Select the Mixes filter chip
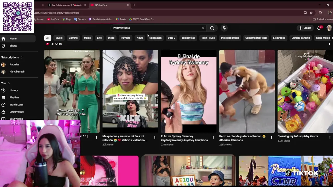Screen dimensions: 333x187 pos(87,38)
